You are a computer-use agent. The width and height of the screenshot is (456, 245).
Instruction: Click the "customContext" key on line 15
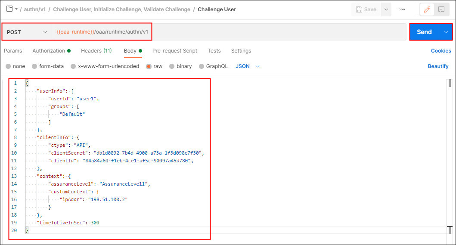click(69, 192)
